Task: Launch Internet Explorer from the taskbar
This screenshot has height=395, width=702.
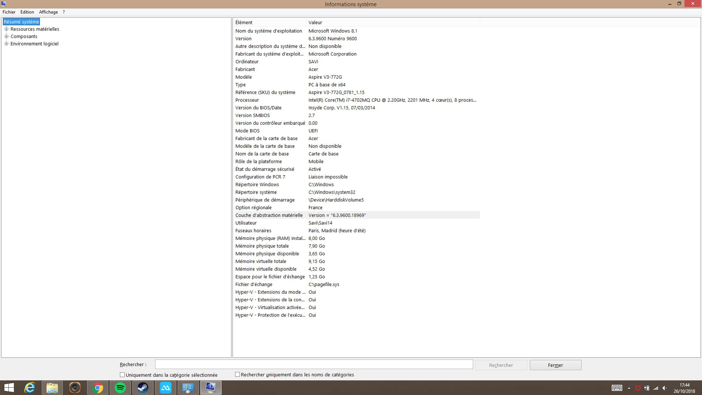Action: point(30,388)
